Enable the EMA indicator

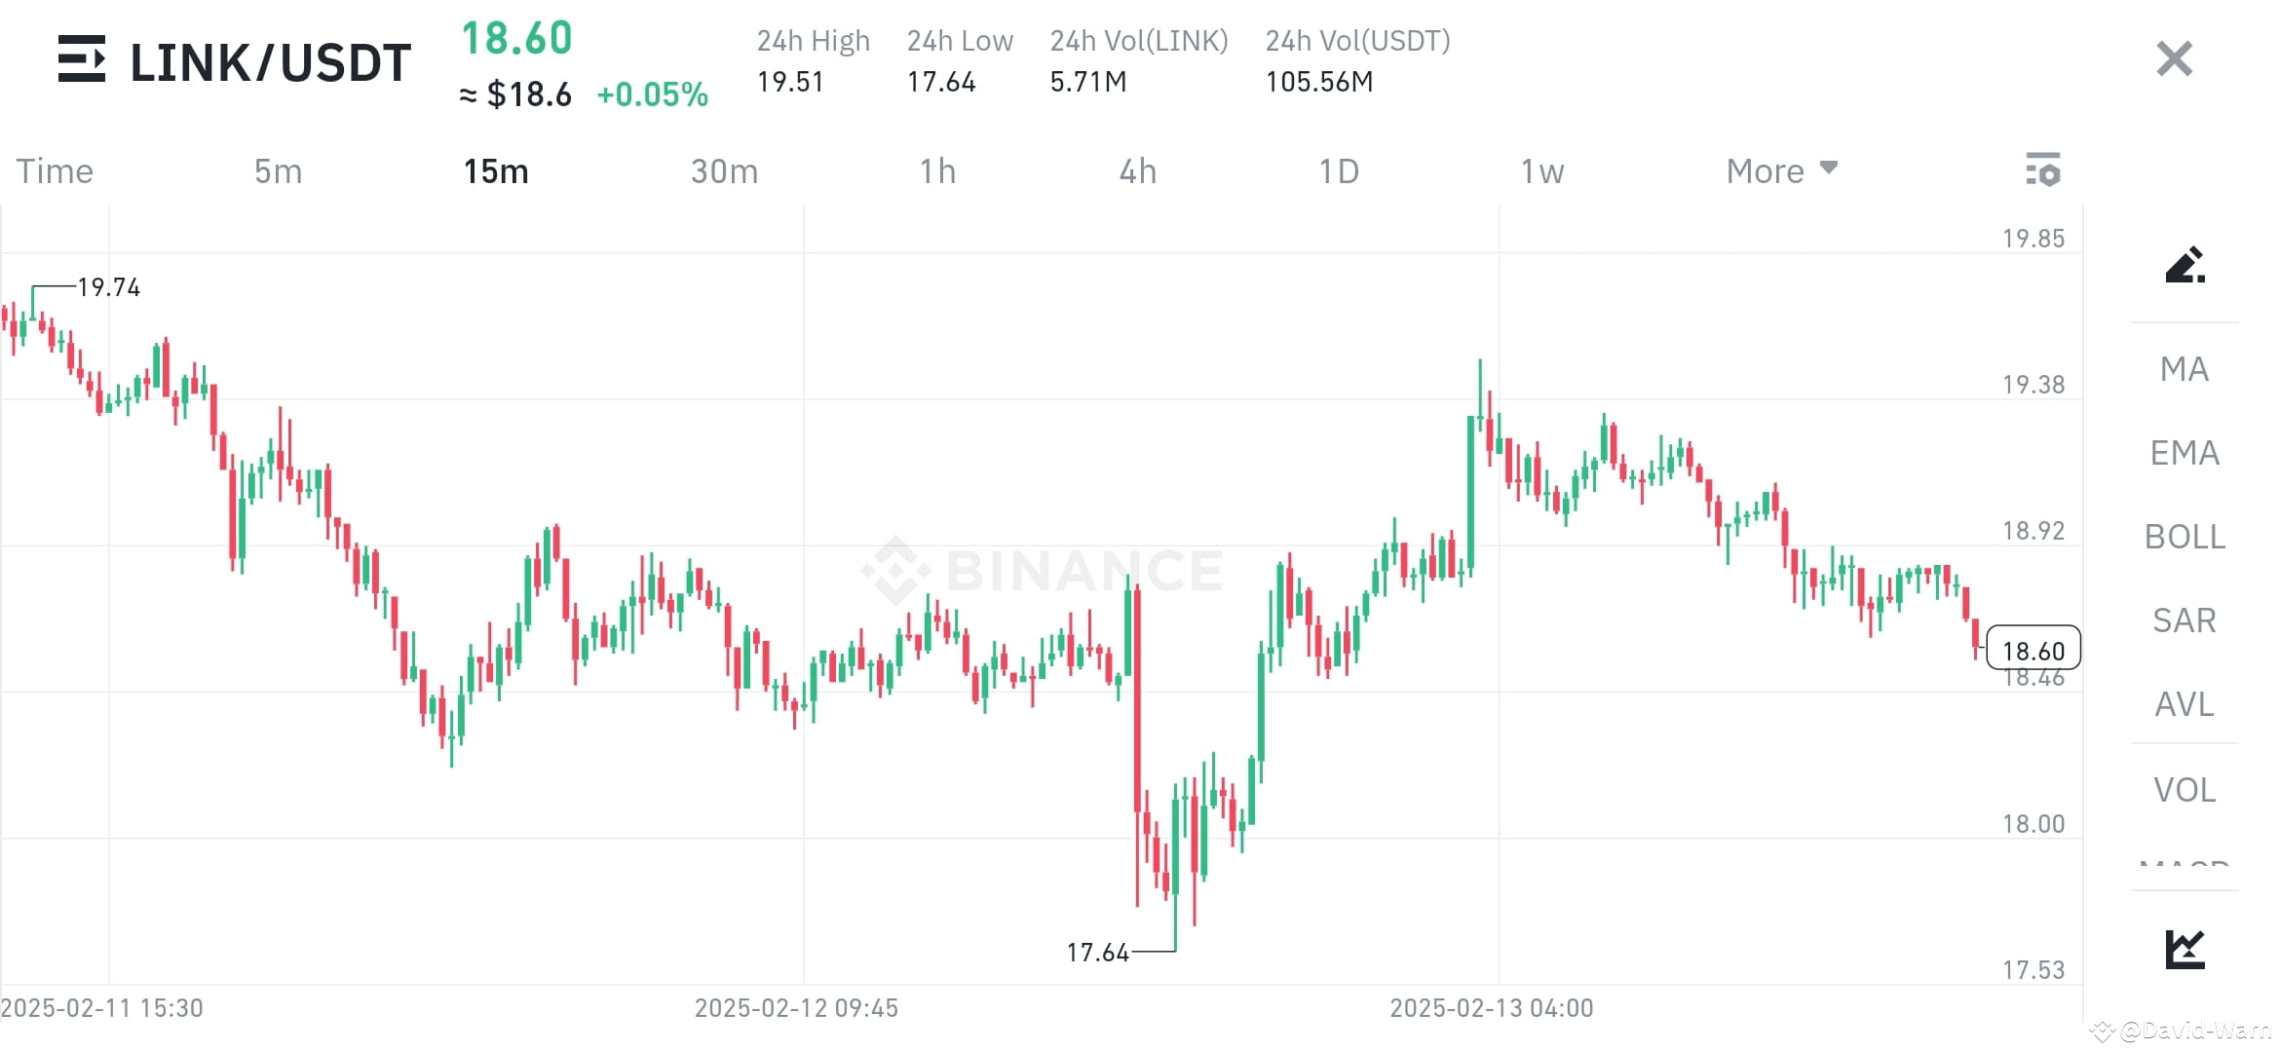pyautogui.click(x=2184, y=453)
